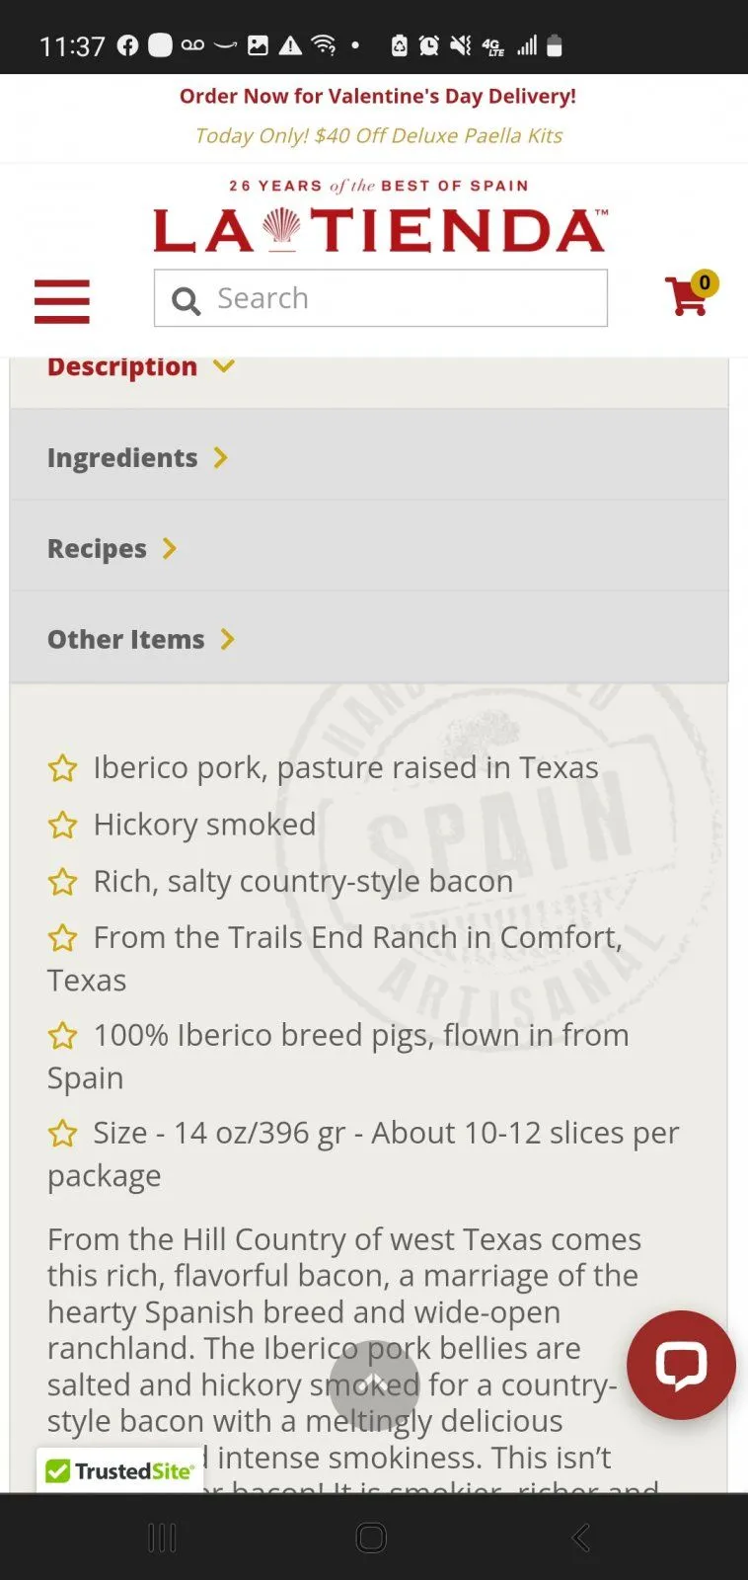Tap the TrustedSite badge
Image resolution: width=748 pixels, height=1580 pixels.
pos(119,1470)
